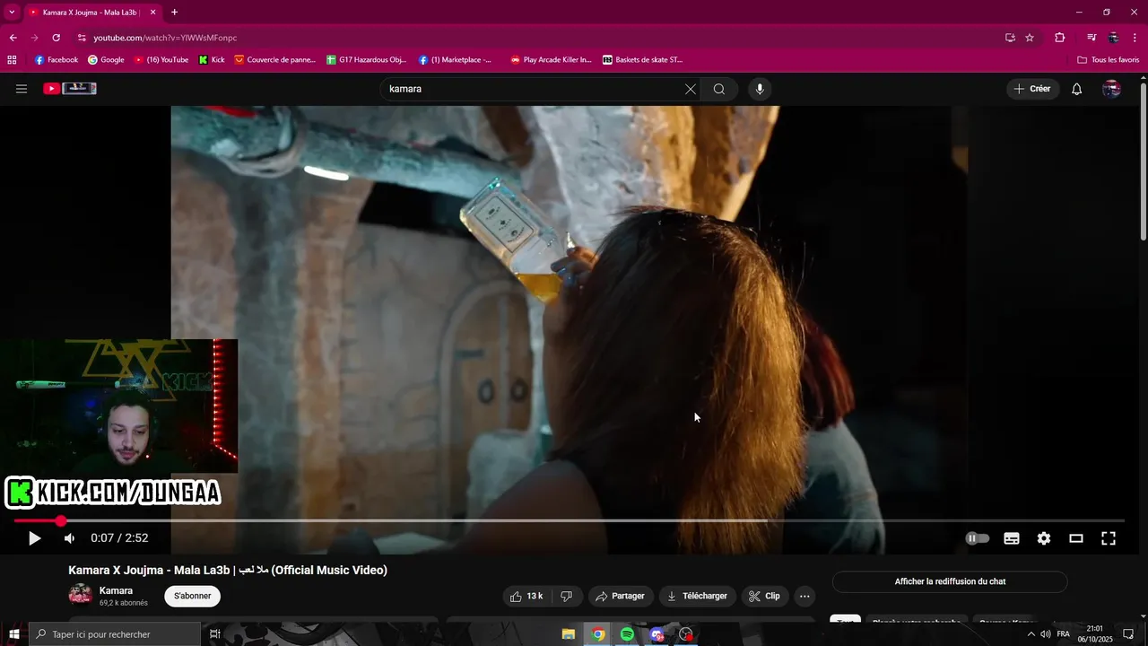Viewport: 1148px width, 646px height.
Task: Bookmark this page with the star
Action: (x=1030, y=38)
